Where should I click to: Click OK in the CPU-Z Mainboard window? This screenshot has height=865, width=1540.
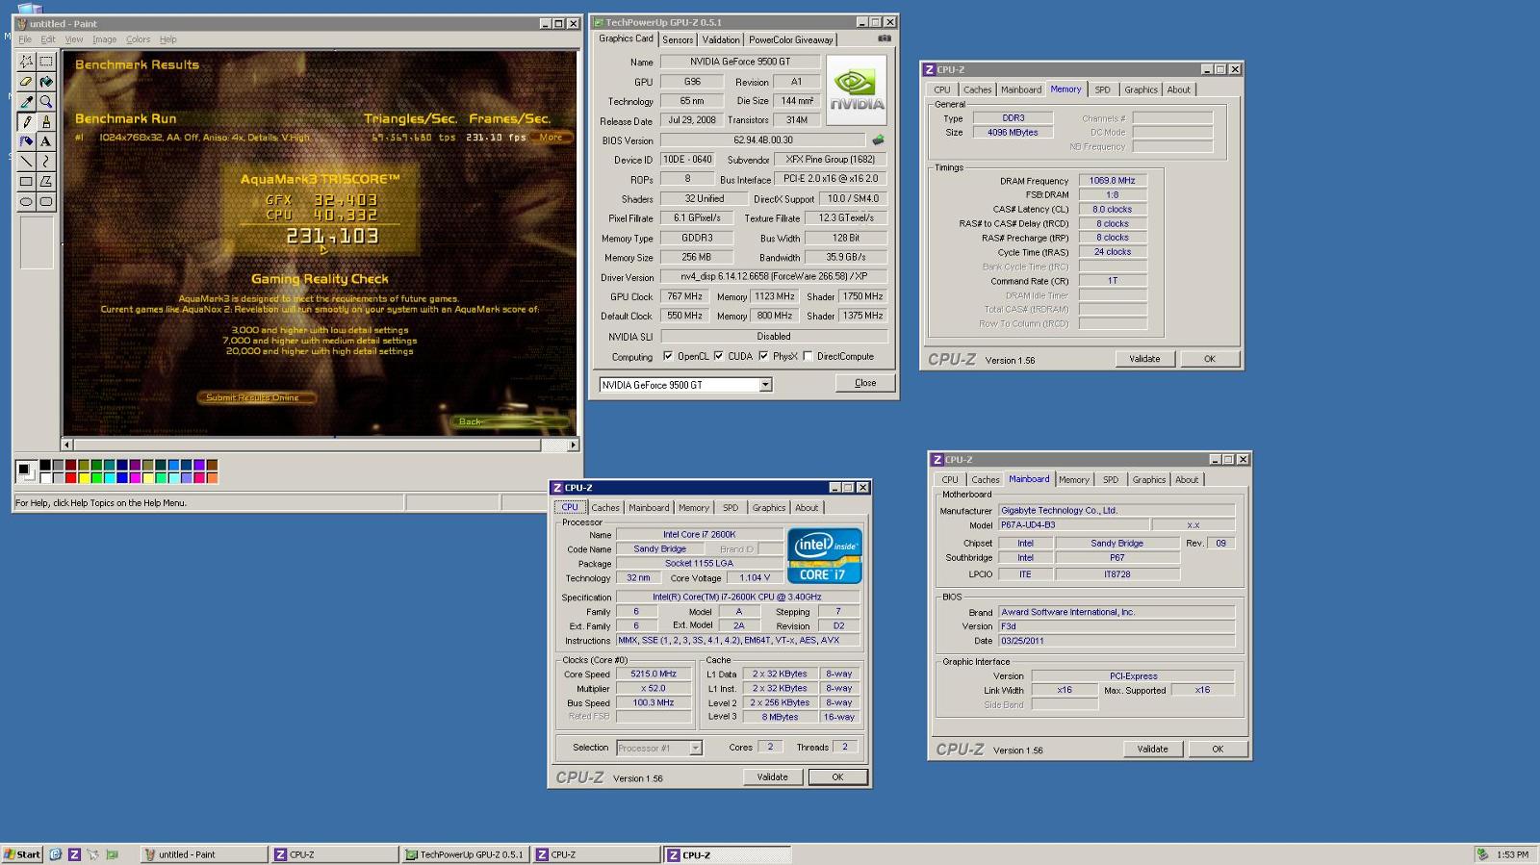1218,749
